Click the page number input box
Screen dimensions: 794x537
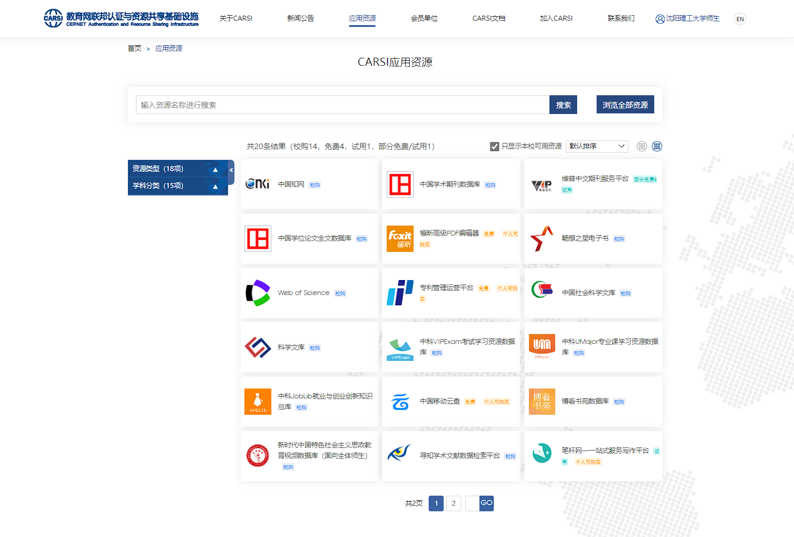473,503
